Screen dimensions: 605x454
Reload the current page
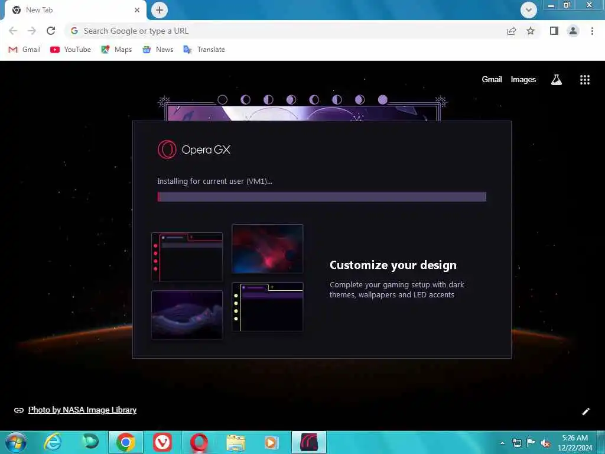(x=51, y=31)
